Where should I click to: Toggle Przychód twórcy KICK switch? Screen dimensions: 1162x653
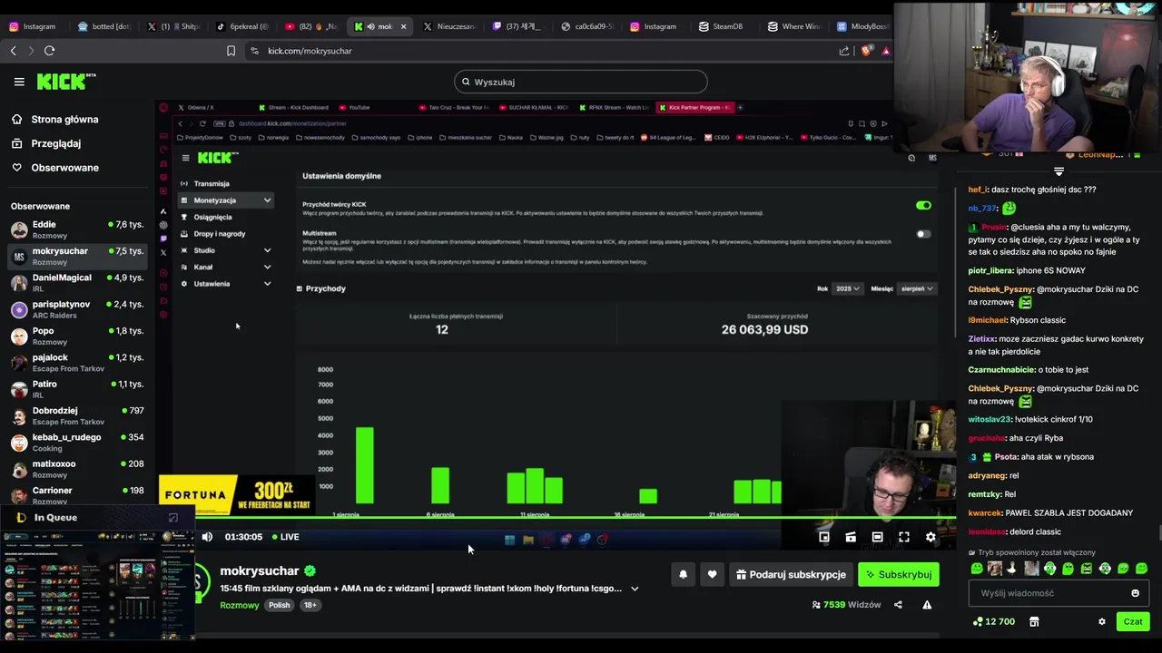pos(923,205)
